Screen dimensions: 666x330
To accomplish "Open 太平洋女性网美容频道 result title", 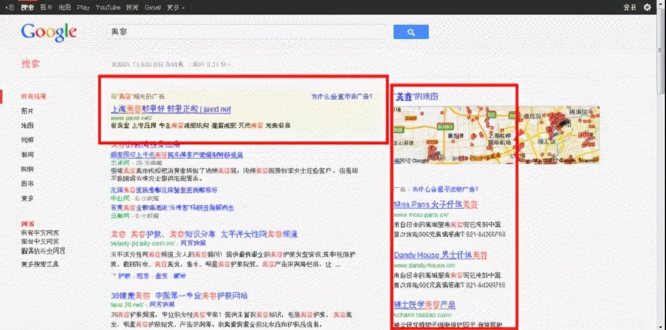I will (204, 234).
